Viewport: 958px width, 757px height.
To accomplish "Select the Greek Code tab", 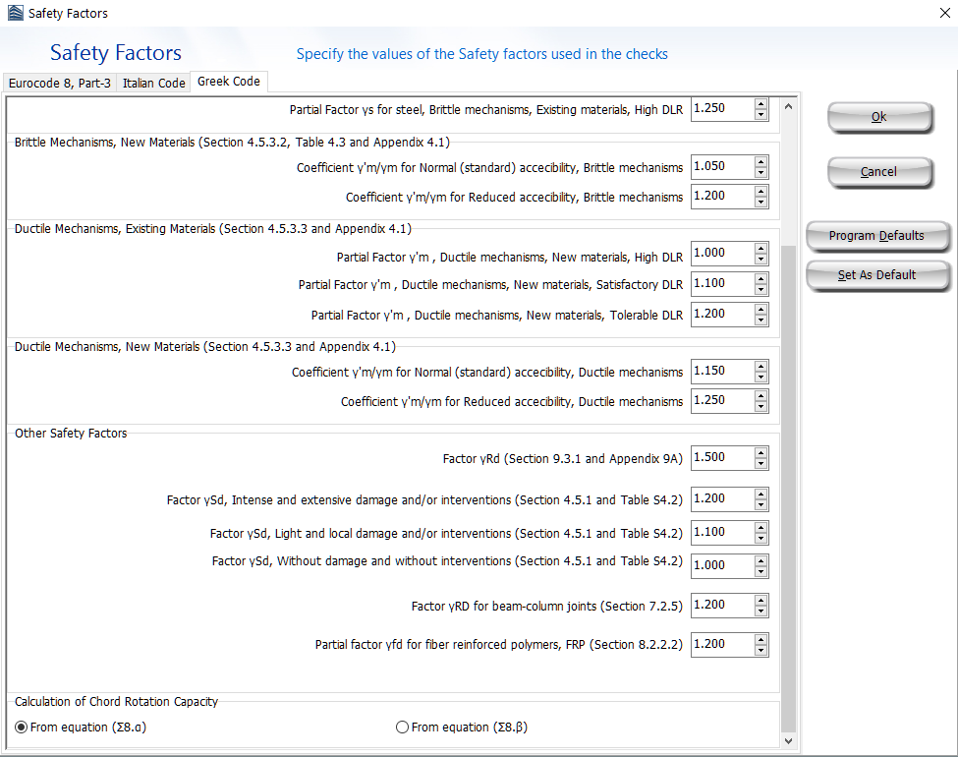I will click(x=228, y=82).
